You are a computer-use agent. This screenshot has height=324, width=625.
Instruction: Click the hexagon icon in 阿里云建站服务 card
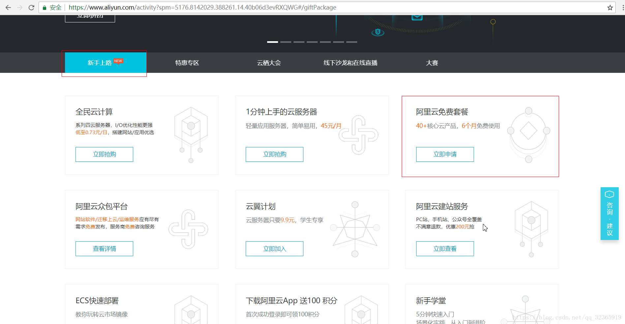(x=531, y=229)
